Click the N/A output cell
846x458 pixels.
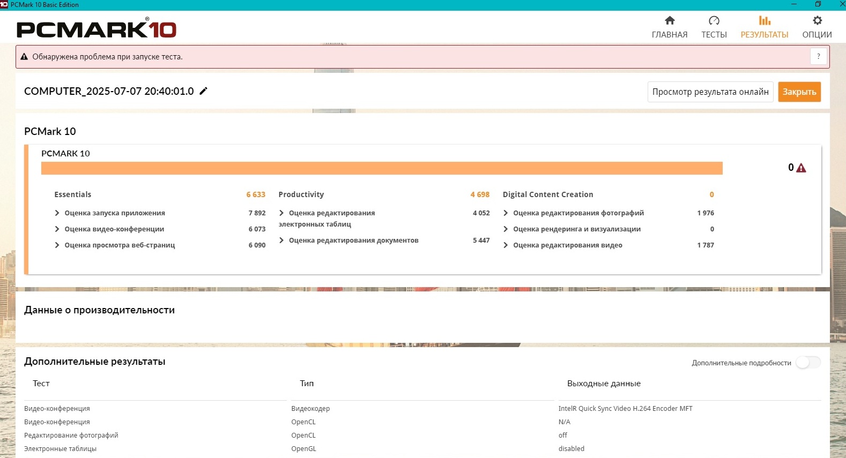coord(564,422)
